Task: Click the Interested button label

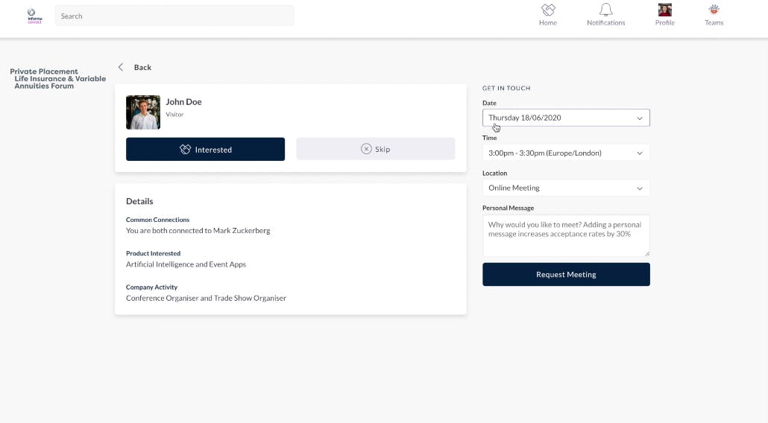Action: (213, 150)
